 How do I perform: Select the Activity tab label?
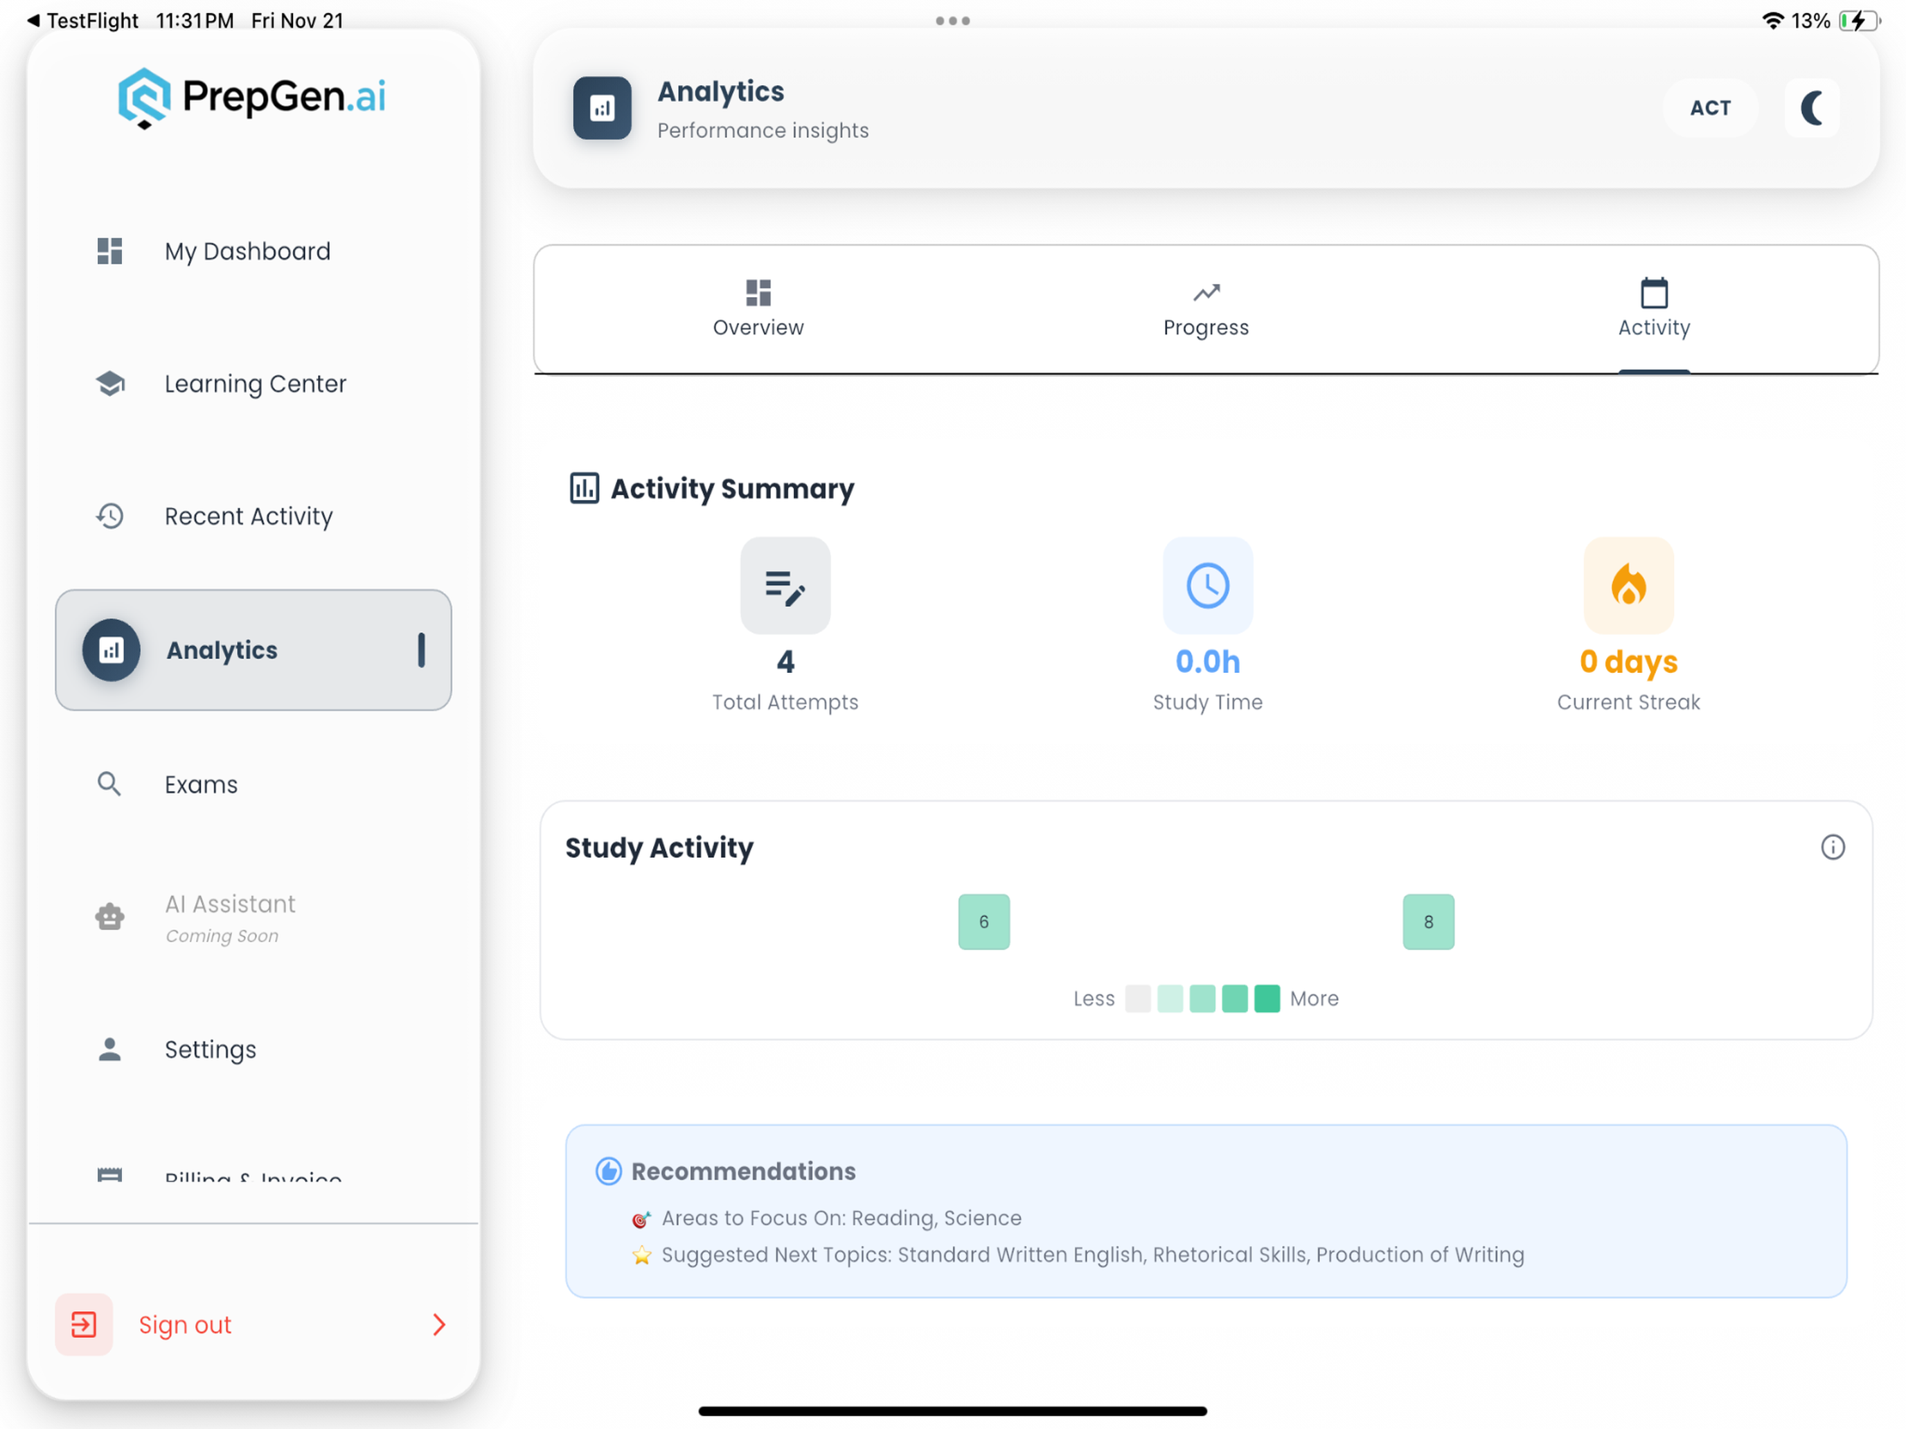[1653, 327]
